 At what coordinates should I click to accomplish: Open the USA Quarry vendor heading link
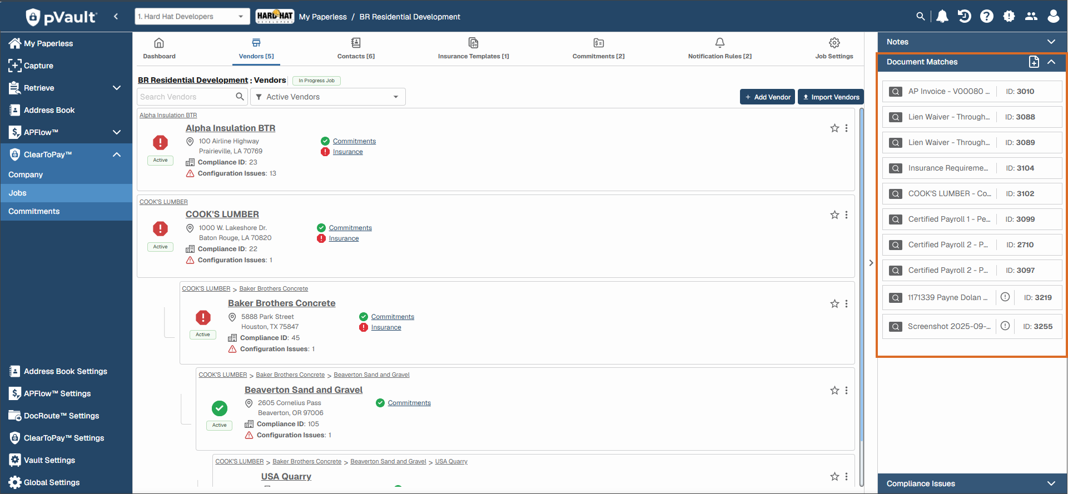pyautogui.click(x=286, y=477)
